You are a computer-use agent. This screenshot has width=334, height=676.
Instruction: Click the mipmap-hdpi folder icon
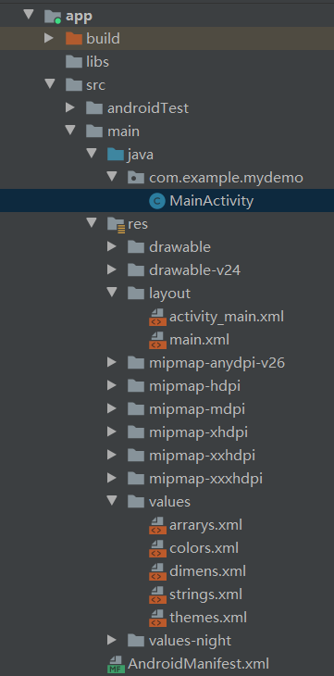pos(136,386)
